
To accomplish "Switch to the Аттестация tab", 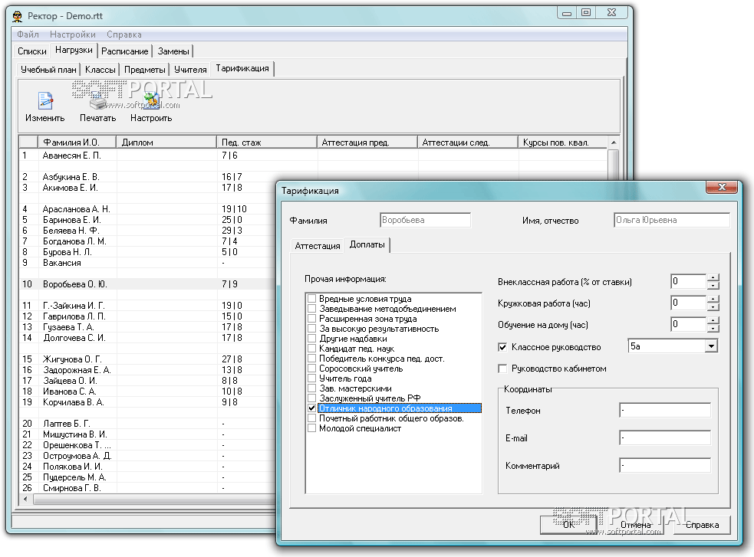I will 317,246.
